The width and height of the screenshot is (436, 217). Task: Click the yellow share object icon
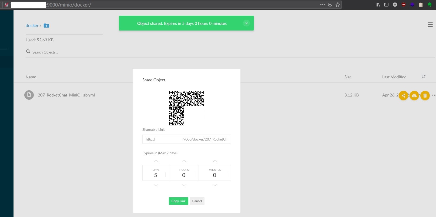(403, 95)
